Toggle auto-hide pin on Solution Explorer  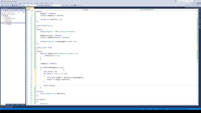click(23, 8)
